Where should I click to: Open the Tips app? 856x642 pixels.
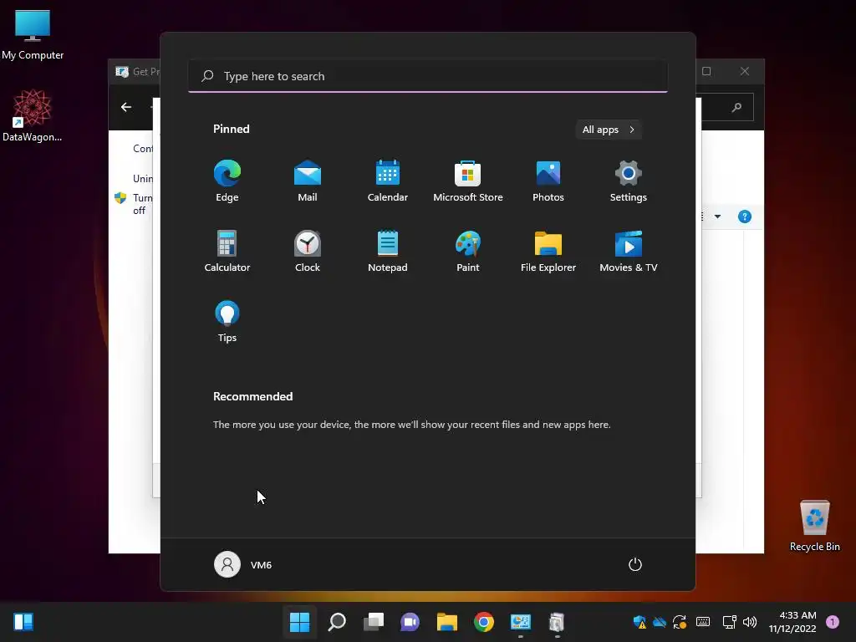(227, 322)
